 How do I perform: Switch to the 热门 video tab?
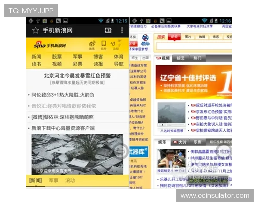coord(197,58)
